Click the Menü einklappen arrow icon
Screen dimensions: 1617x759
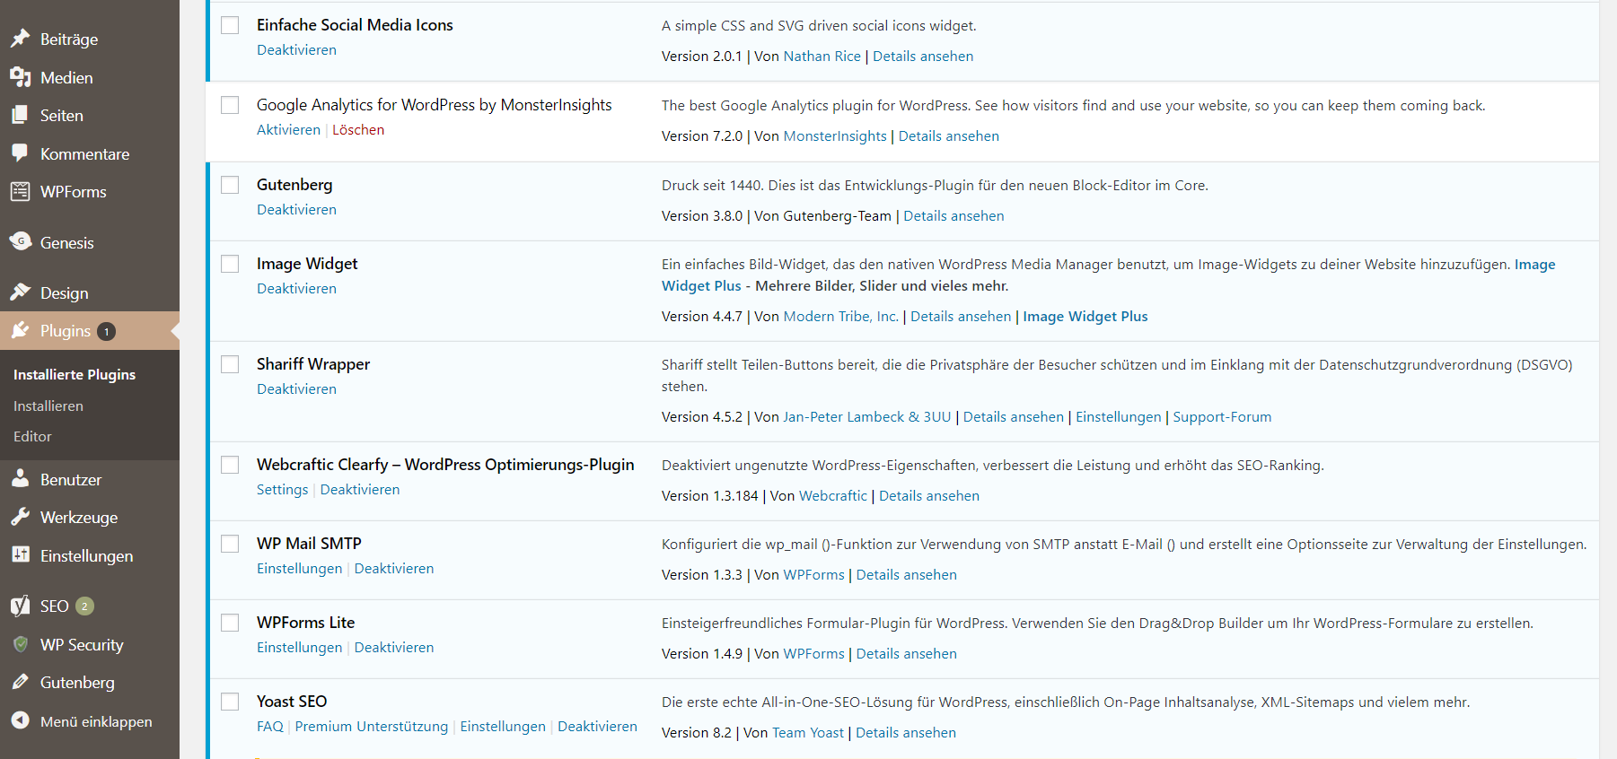[x=21, y=720]
